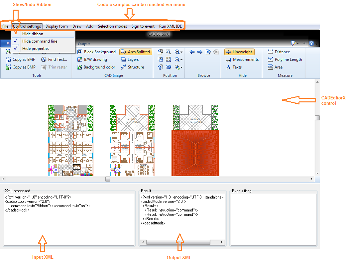Open the zoom-out magnifier dropdown arrow

(181, 60)
